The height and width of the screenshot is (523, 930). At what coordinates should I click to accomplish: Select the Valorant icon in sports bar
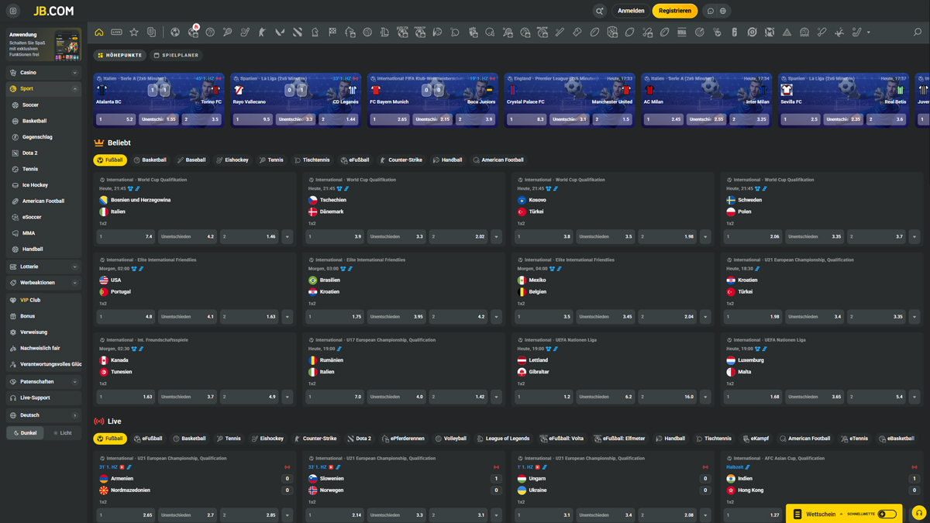tap(279, 33)
